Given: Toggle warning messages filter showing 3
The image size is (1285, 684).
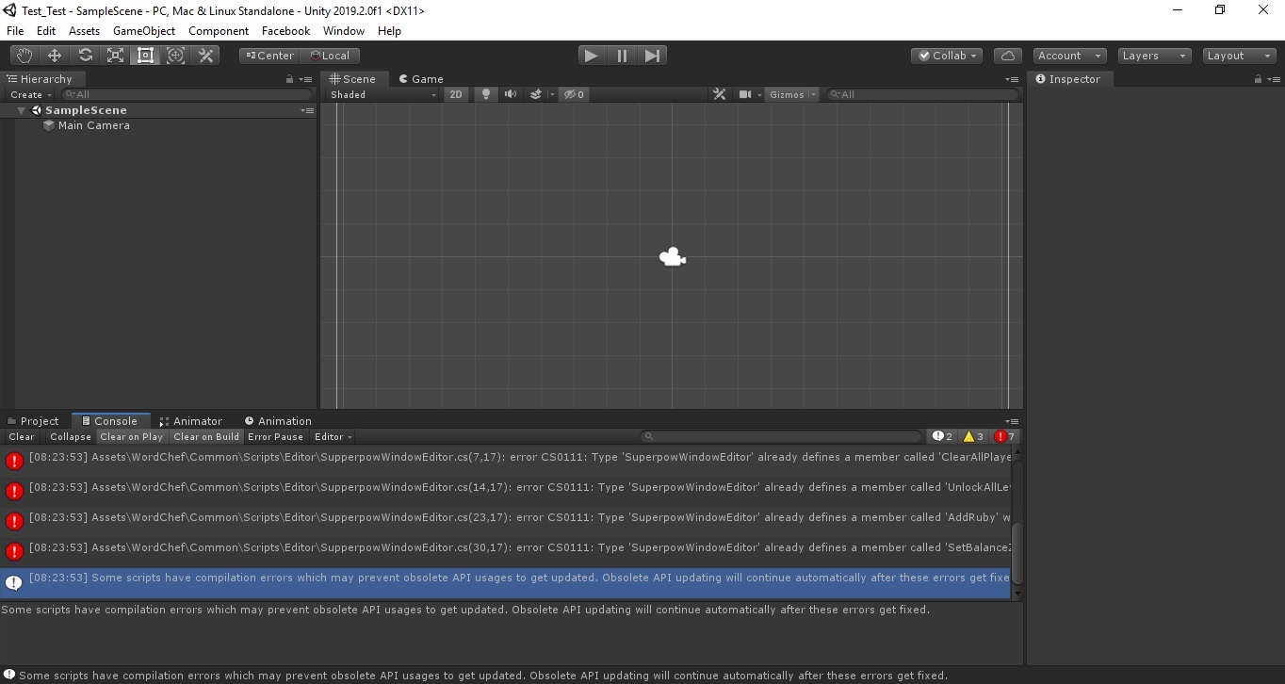Looking at the screenshot, I should coord(973,437).
